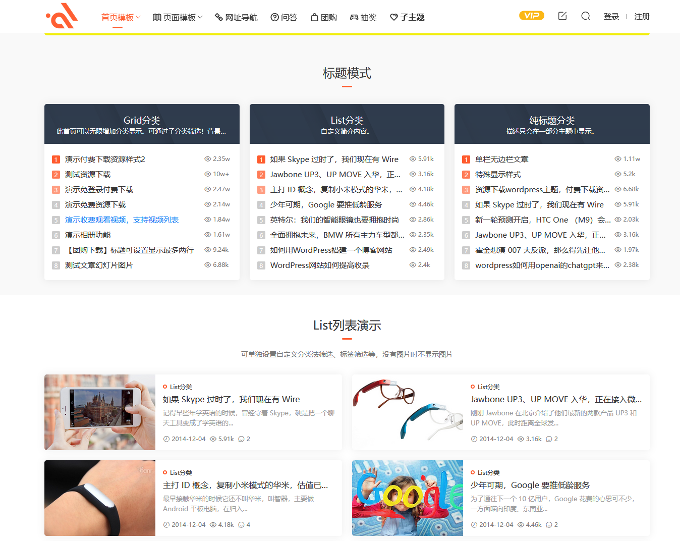The width and height of the screenshot is (680, 541).
Task: Open the 抽奖 gamepad item
Action: (x=363, y=18)
